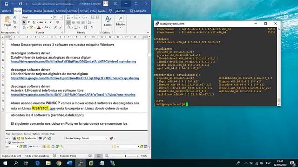Click the Web layout view icon
This screenshot has height=167, width=298.
pos(107,156)
